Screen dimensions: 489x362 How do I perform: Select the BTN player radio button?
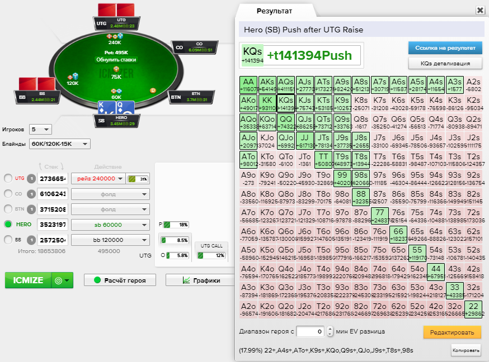8,209
